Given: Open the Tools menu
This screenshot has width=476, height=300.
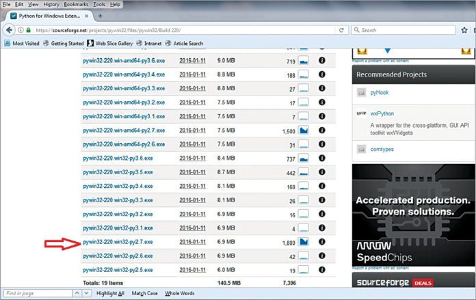Looking at the screenshot, I should click(x=100, y=4).
